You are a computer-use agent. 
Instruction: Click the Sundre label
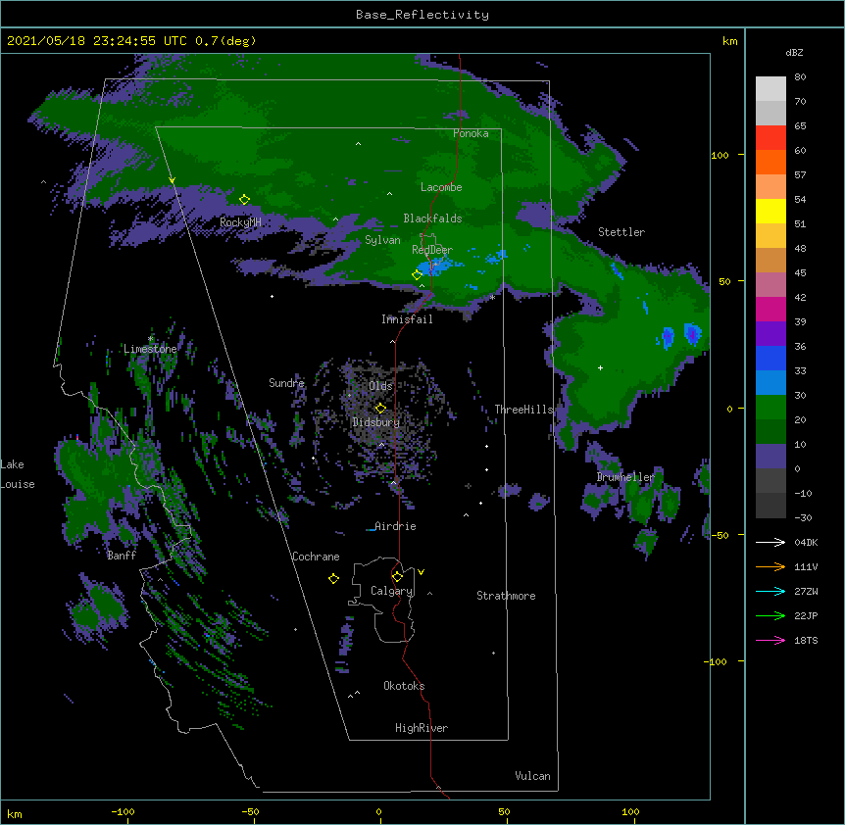[286, 383]
